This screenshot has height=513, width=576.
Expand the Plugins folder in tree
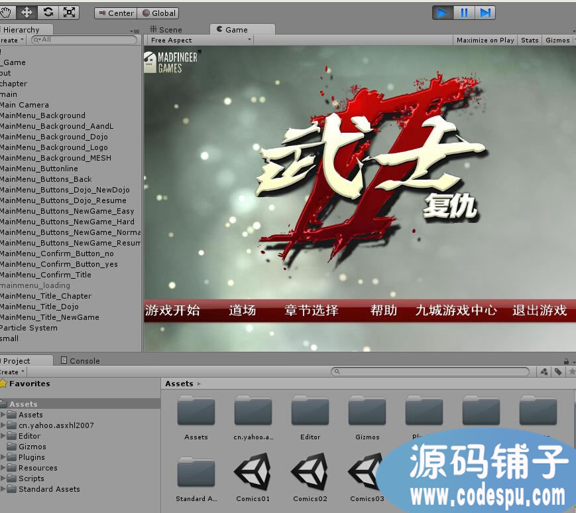point(3,457)
